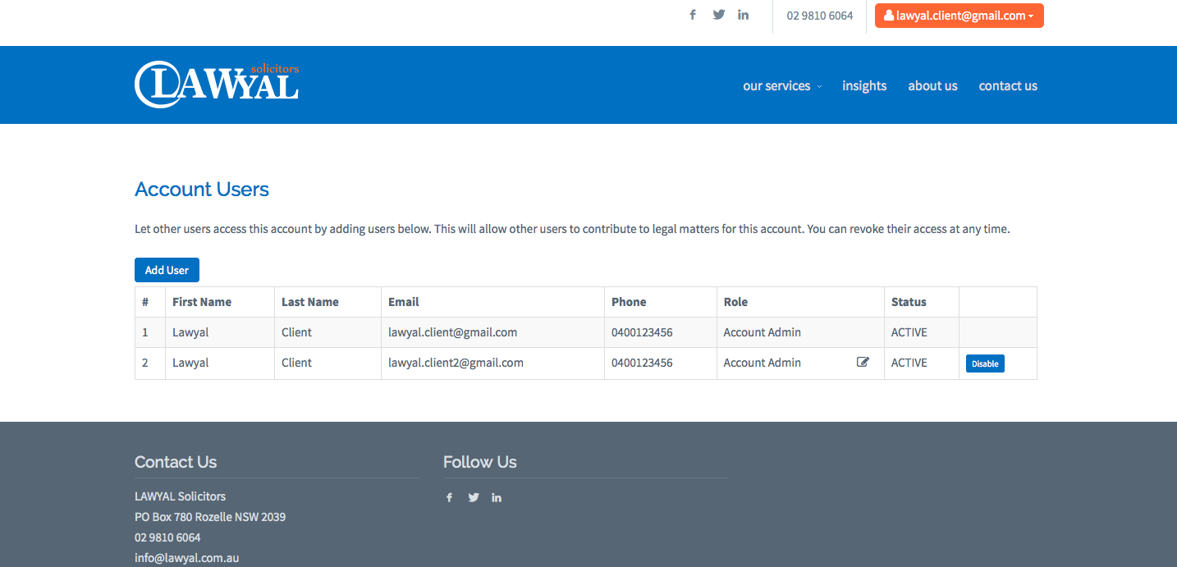Viewport: 1177px width, 567px height.
Task: Open the lawyal.client@gmail.com account dropdown
Action: pyautogui.click(x=959, y=16)
